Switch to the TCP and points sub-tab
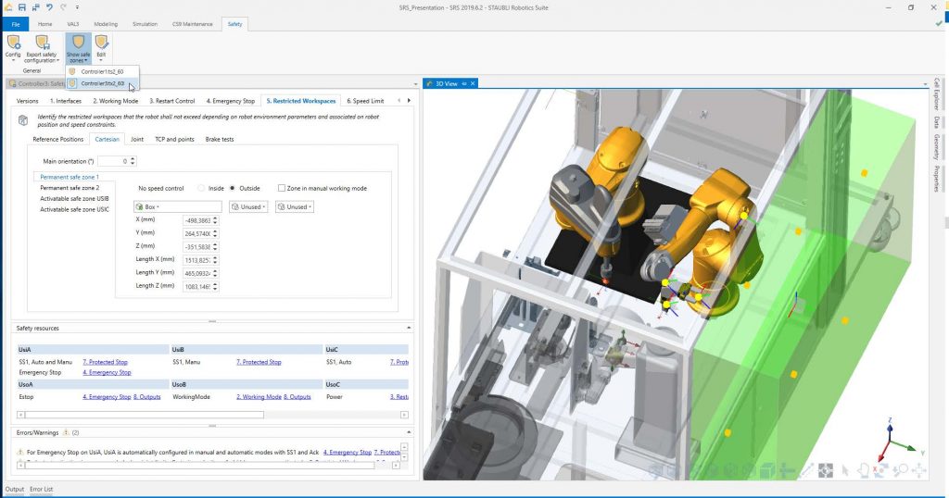The height and width of the screenshot is (498, 949). pyautogui.click(x=174, y=139)
